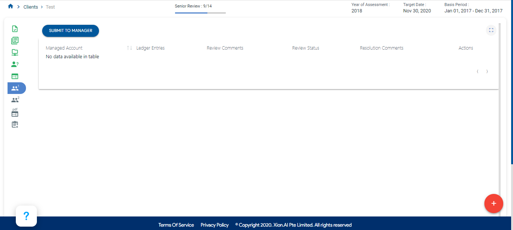
Task: Click the Review Comments column header
Action: pyautogui.click(x=225, y=48)
